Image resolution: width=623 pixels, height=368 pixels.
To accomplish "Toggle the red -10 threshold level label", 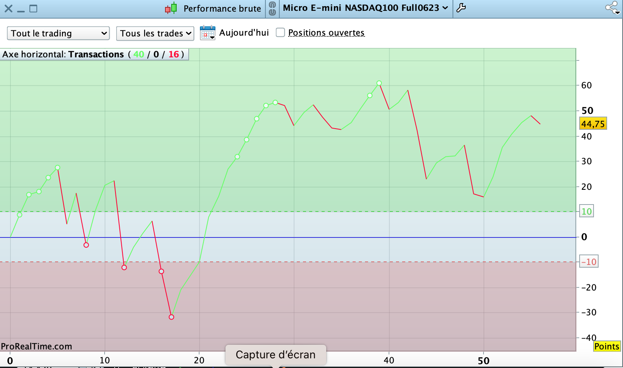I will (x=589, y=261).
